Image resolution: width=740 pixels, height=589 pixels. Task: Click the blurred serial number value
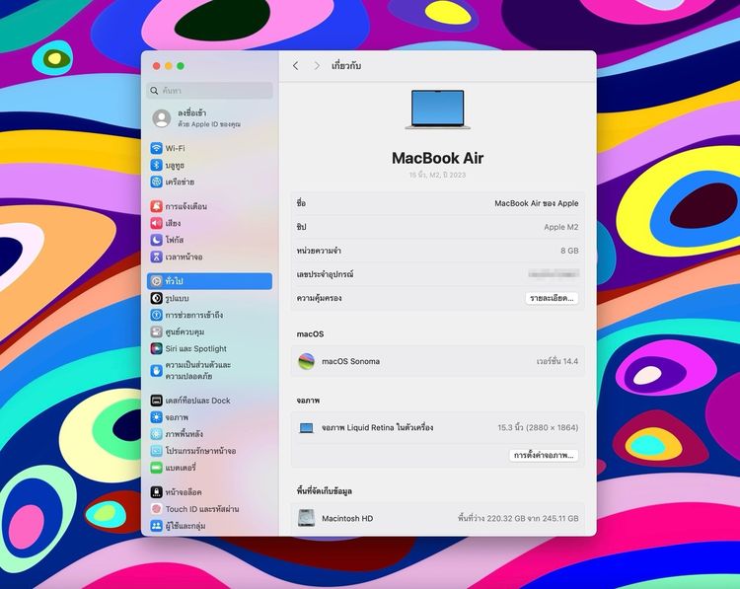554,273
